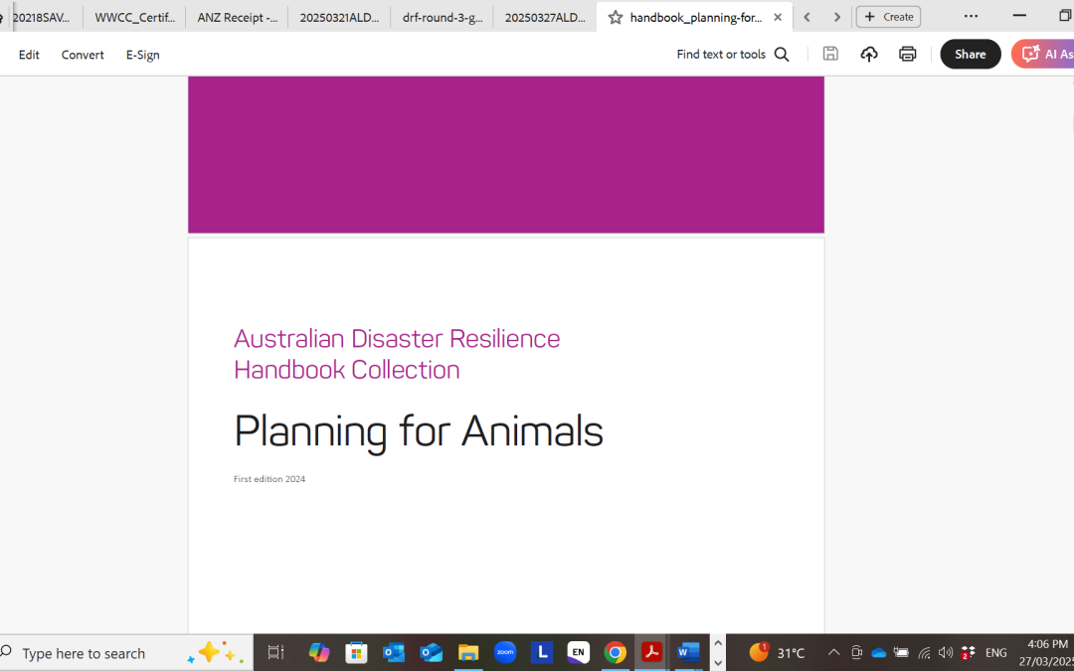
Task: Switch to the ANZ Receipt document tab
Action: (236, 17)
